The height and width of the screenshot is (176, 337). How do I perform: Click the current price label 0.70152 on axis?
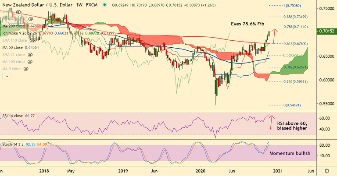(326, 31)
